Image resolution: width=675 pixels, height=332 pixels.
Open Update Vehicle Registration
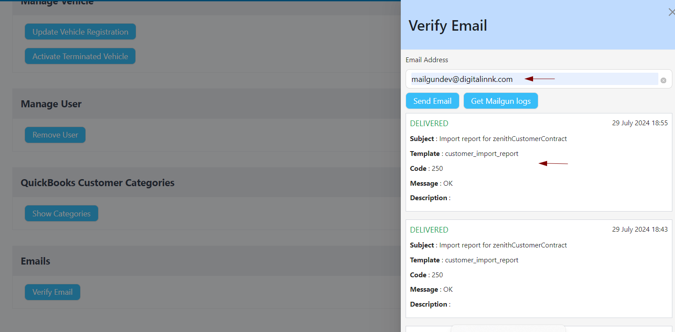pyautogui.click(x=80, y=32)
